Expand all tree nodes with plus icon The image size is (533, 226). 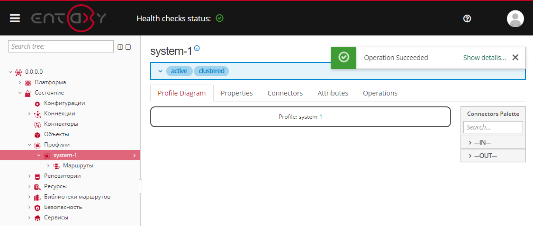point(120,47)
